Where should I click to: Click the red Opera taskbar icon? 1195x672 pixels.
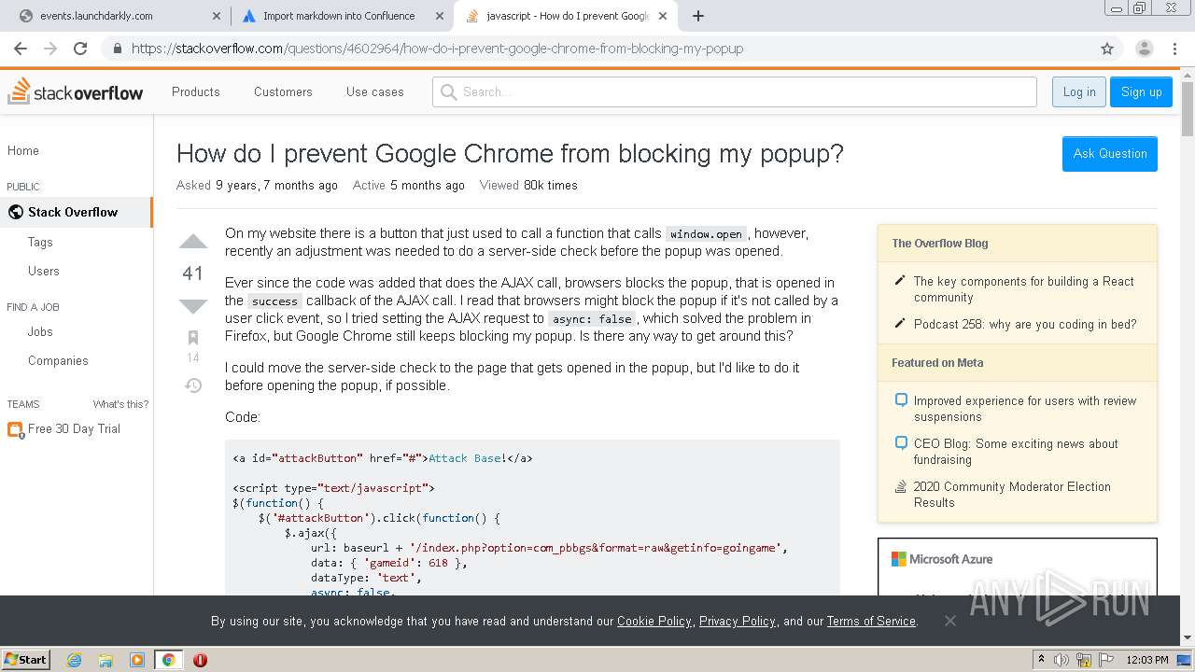tap(200, 660)
